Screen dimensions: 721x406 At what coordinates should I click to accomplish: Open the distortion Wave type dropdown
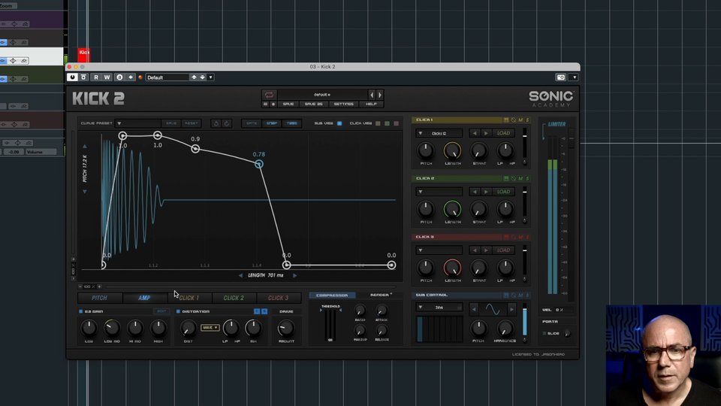click(x=210, y=327)
